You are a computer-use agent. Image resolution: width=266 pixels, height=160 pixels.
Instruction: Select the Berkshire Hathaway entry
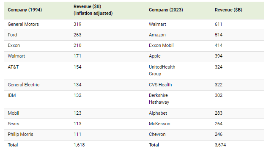(x=159, y=99)
